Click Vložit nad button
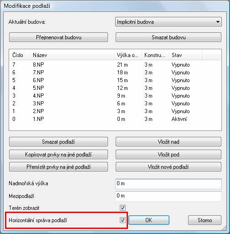The image size is (230, 234). coord(169,142)
